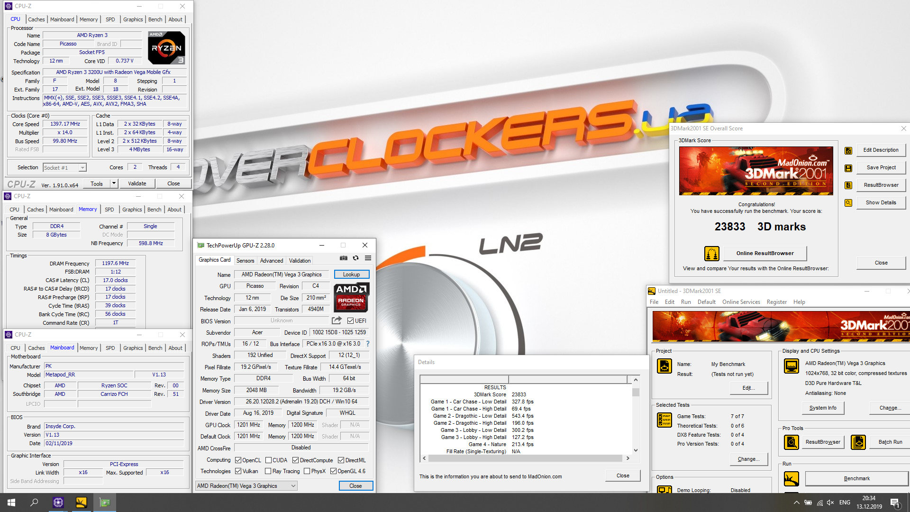910x512 pixels.
Task: Open the action center notifications icon
Action: point(895,503)
